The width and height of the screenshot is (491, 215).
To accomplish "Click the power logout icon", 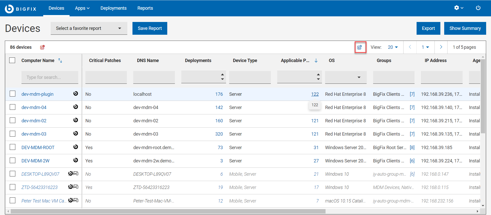I will (478, 8).
